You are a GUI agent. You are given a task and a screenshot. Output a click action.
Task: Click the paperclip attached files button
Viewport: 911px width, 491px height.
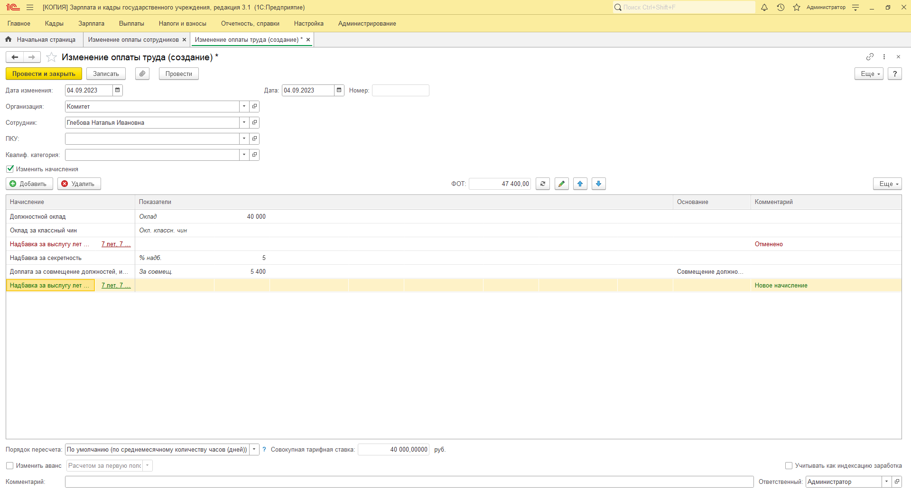click(x=142, y=74)
